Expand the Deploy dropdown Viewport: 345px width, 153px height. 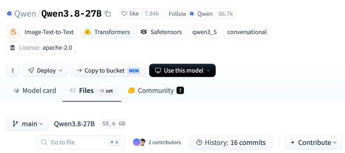pos(45,70)
